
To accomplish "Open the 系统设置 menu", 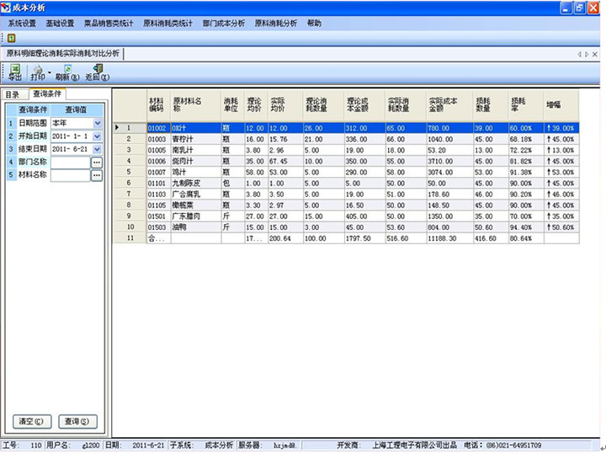I will click(x=22, y=24).
